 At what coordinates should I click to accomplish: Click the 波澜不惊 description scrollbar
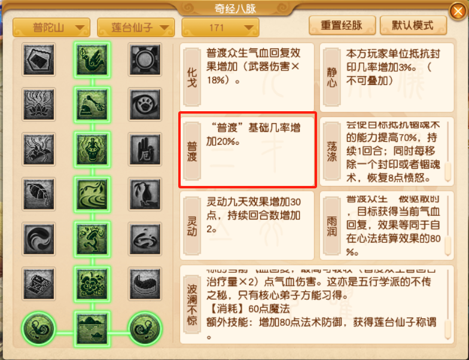(447, 304)
